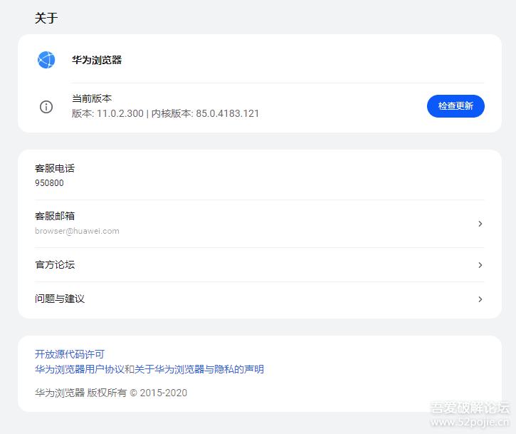Open the 问题与建议 chevron arrow

480,299
